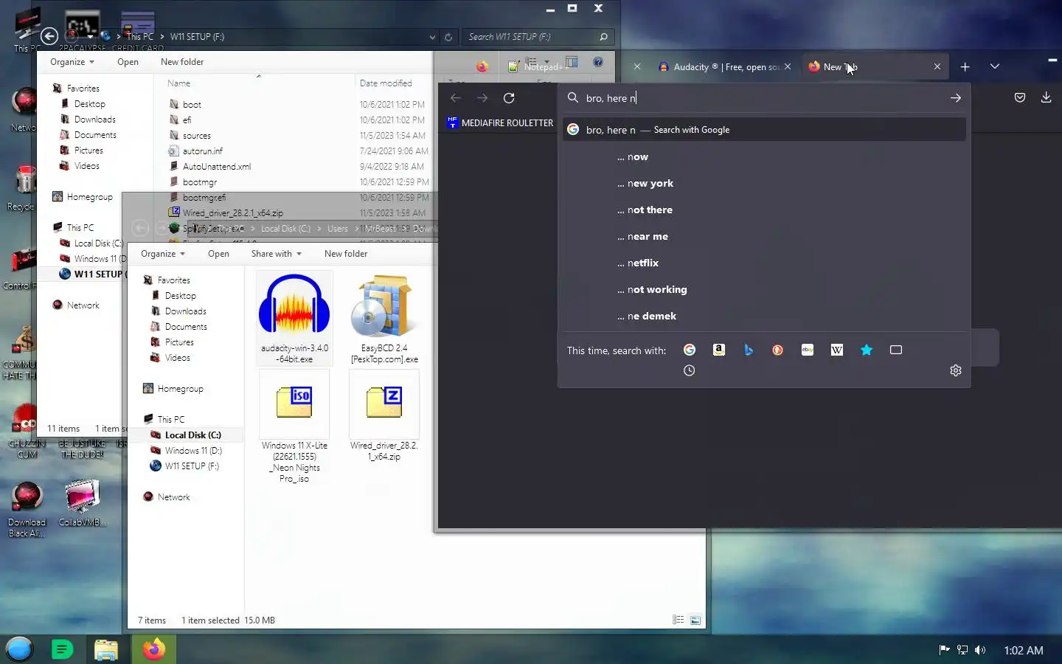Reload the page in Firefox
The width and height of the screenshot is (1062, 664).
coord(509,98)
